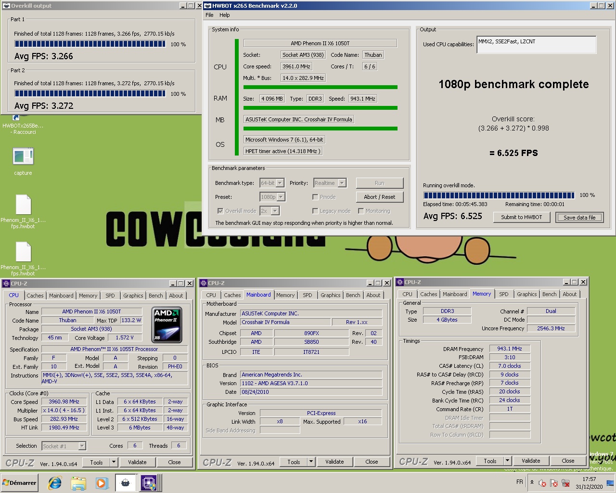Image resolution: width=616 pixels, height=493 pixels.
Task: Show hidden system tray icons
Action: [532, 482]
